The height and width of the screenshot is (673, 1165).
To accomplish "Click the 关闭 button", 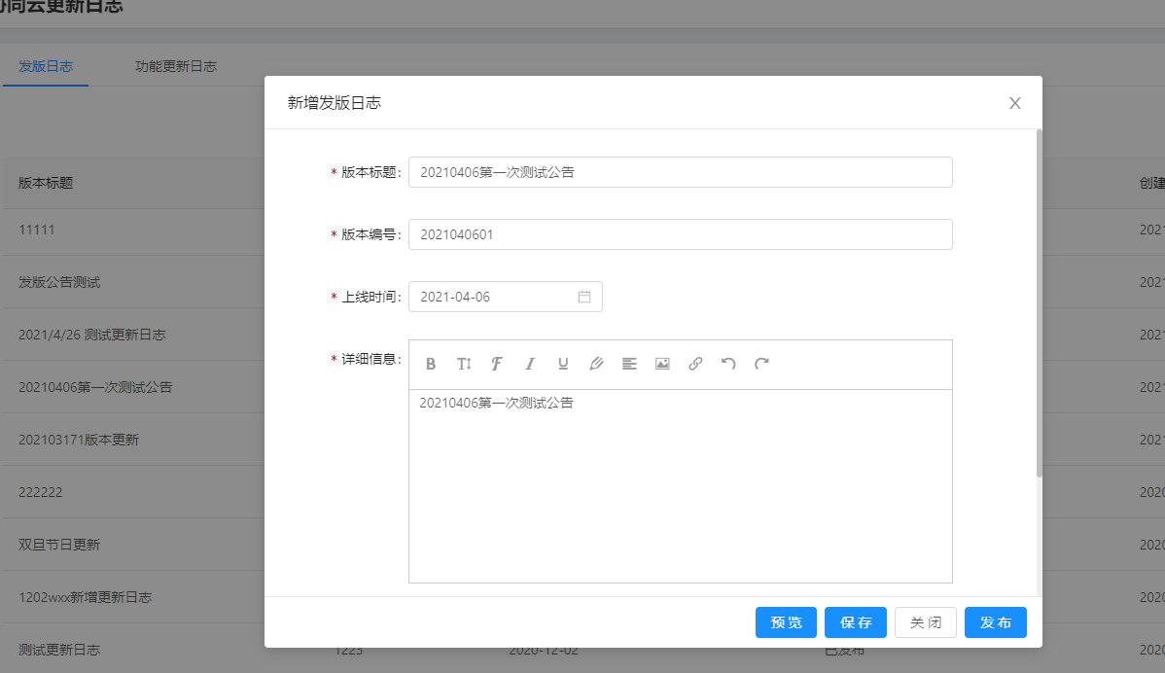I will click(926, 622).
